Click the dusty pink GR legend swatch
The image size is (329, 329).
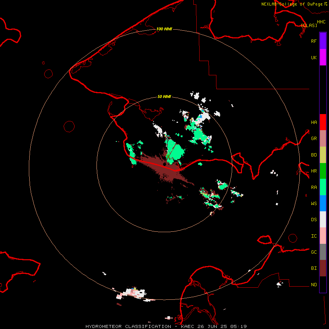[x=323, y=139]
